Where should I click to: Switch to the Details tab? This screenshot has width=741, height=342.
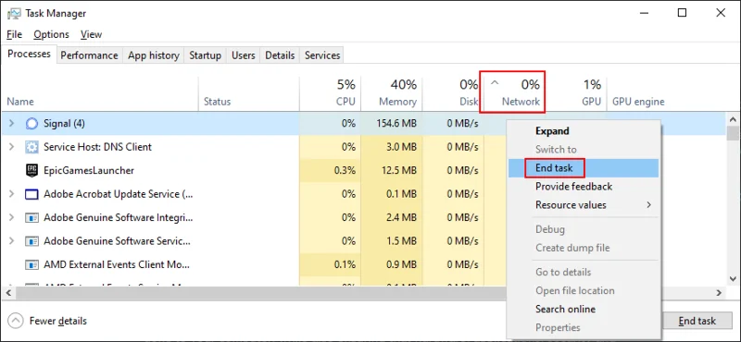[280, 55]
